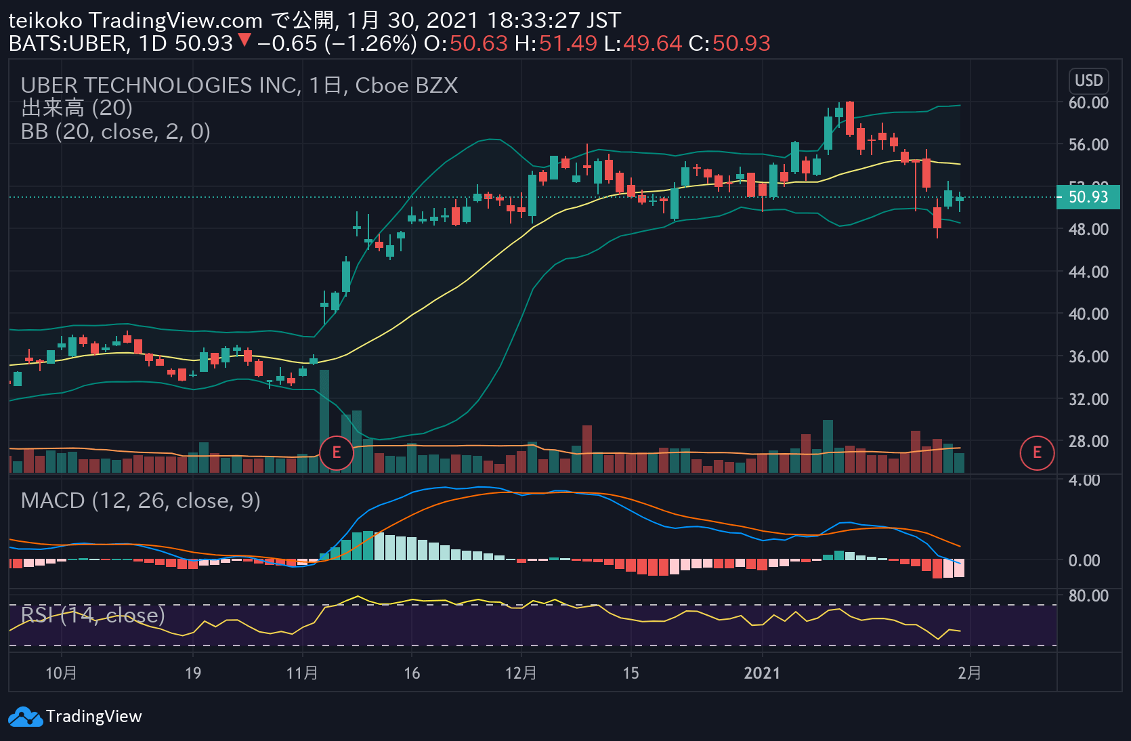Click the 12月 date axis label

pos(521,673)
